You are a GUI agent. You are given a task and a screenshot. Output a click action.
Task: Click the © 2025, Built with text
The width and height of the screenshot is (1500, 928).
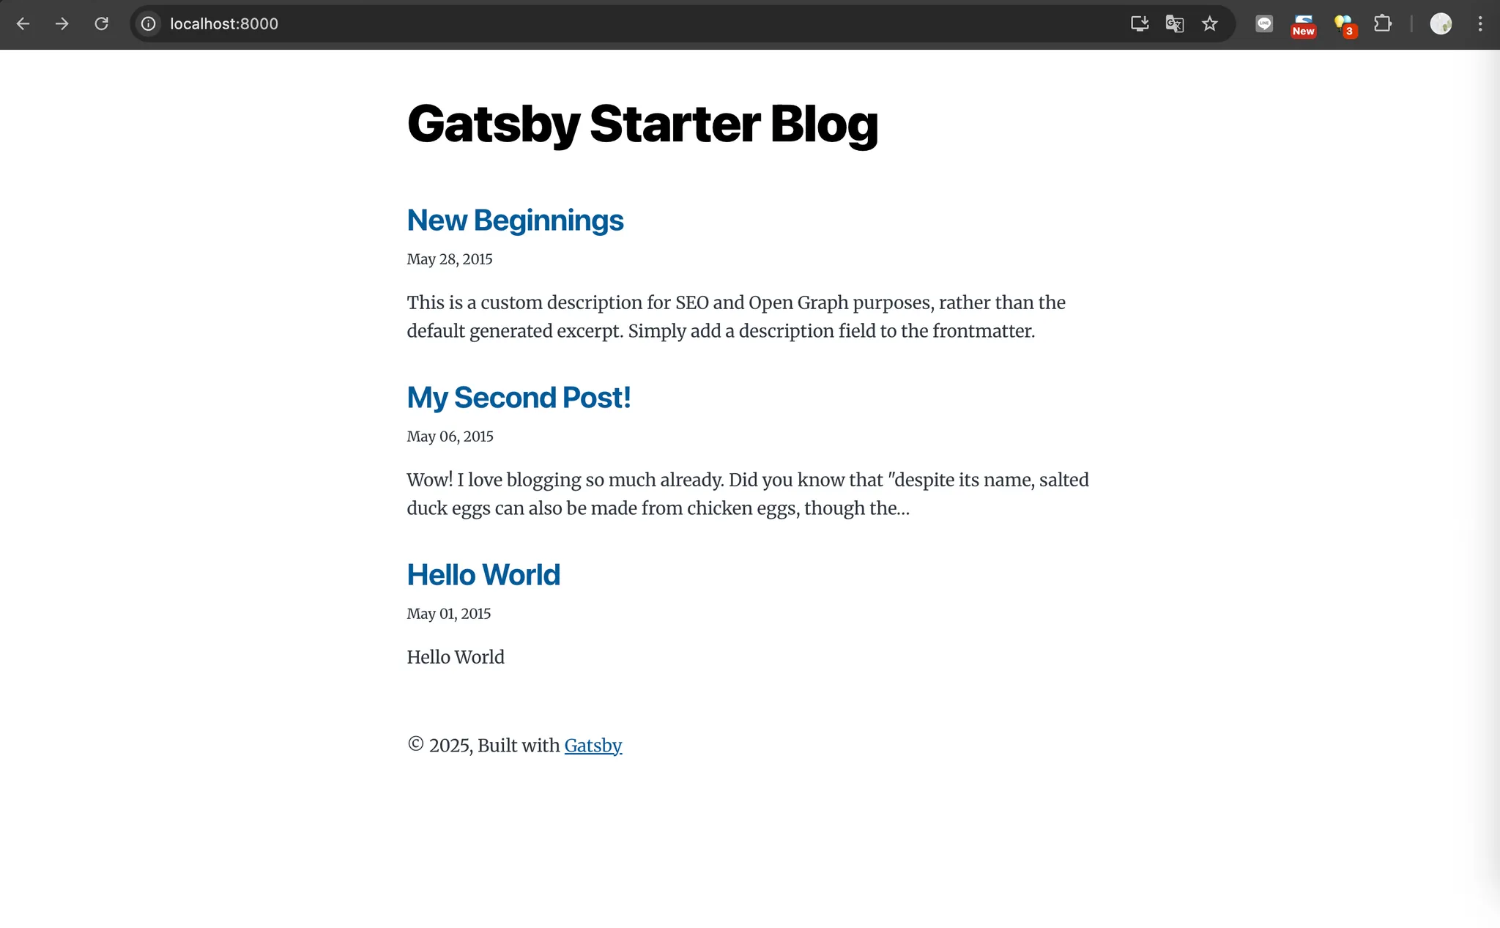pos(483,746)
